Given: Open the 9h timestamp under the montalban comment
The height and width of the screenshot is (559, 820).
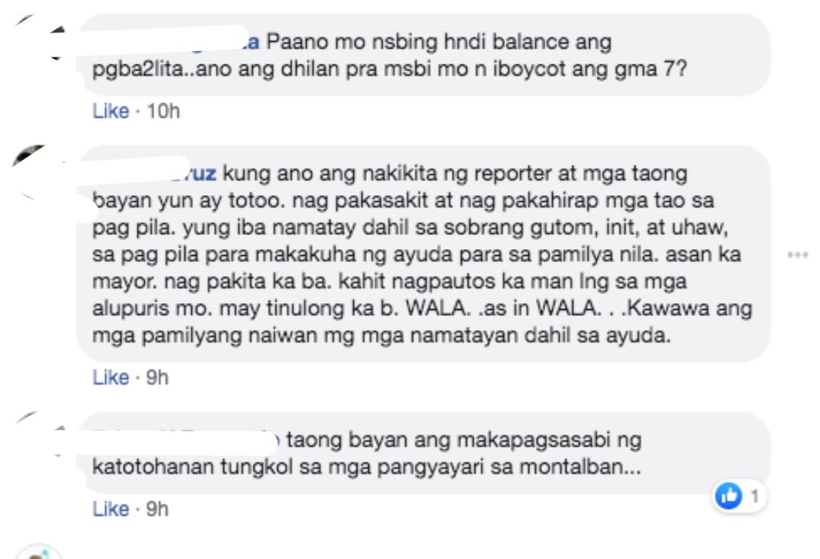Looking at the screenshot, I should (157, 509).
